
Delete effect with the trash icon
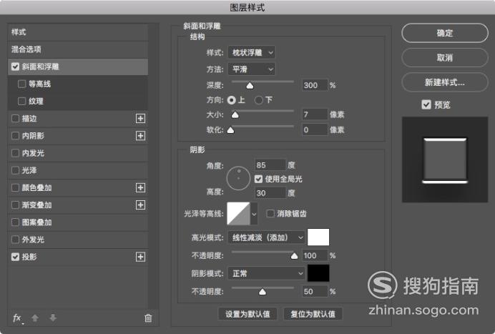tap(148, 318)
